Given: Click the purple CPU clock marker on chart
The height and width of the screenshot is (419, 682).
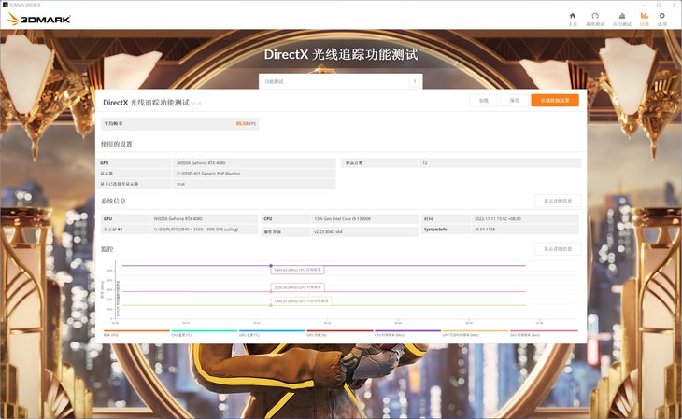Looking at the screenshot, I should pos(271,266).
